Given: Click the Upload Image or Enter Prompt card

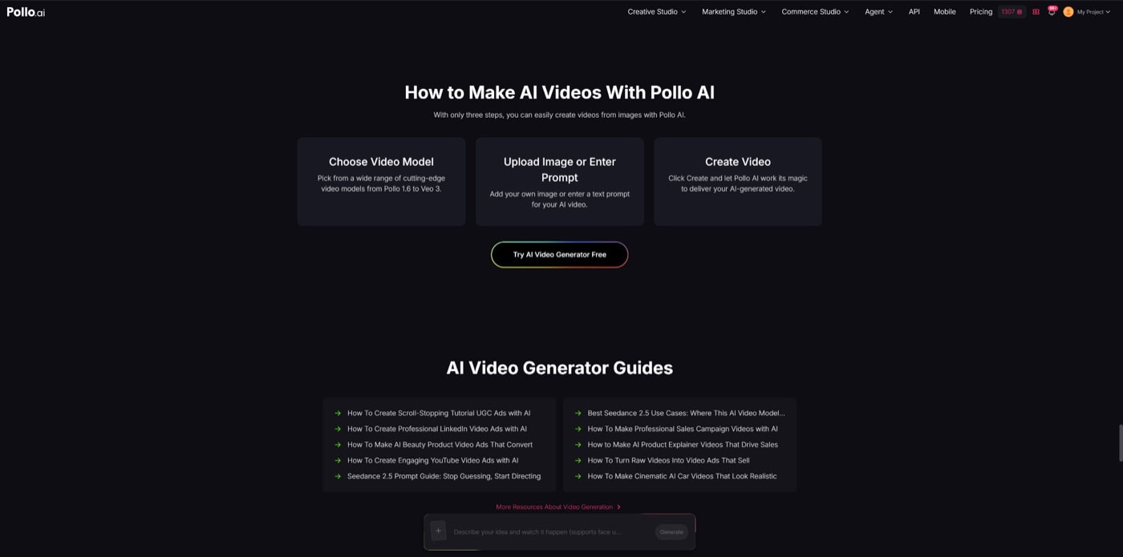Looking at the screenshot, I should coord(559,182).
